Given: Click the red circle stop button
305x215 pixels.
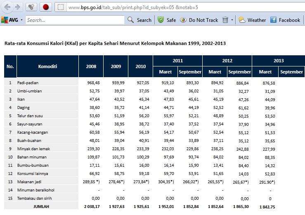Looking at the screenshot, I should (x=46, y=7).
